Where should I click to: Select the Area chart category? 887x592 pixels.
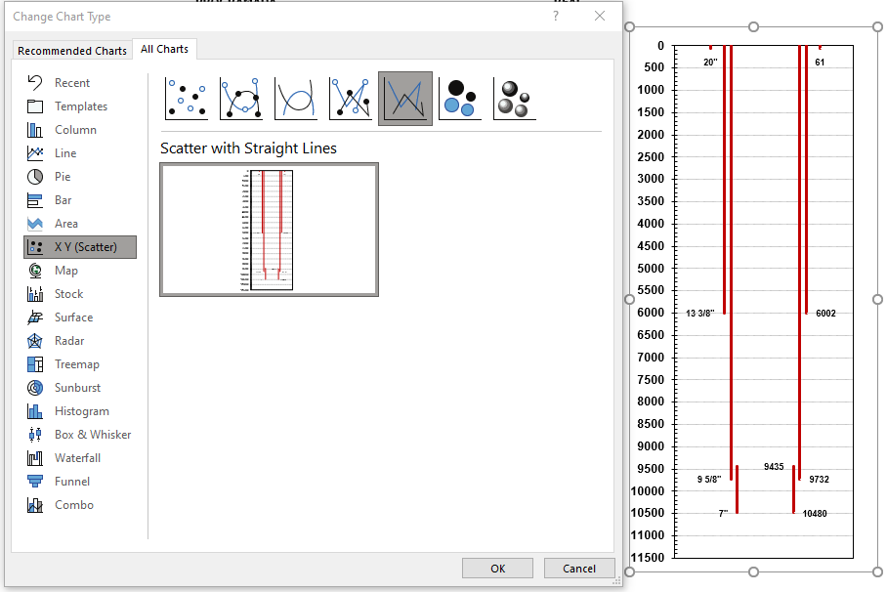tap(80, 224)
